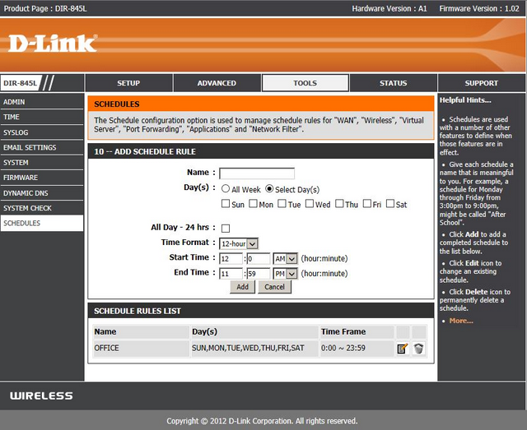Open the TOOLS tab
This screenshot has height=430, width=527.
305,83
